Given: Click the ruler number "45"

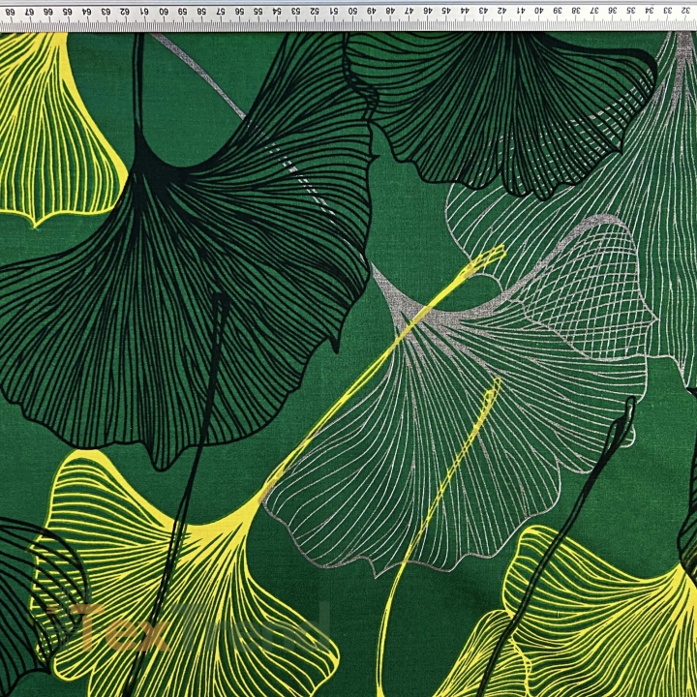Looking at the screenshot, I should tap(445, 11).
